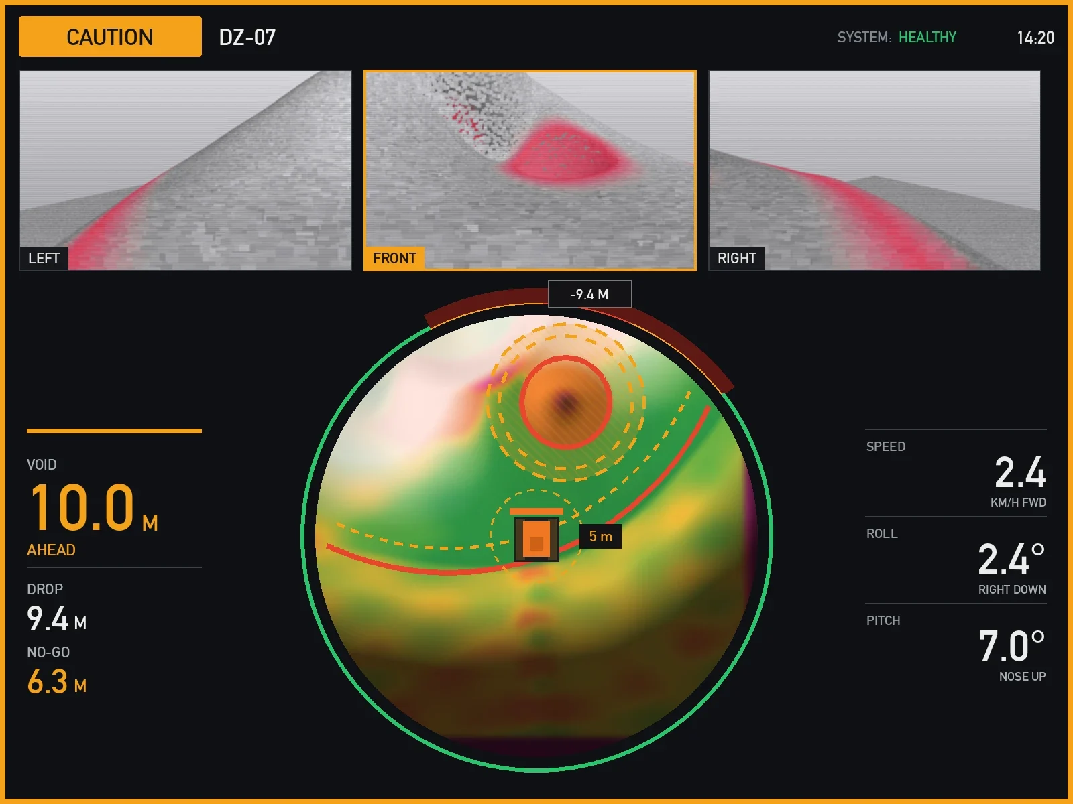Click the LEFT camera label tab
Screen dimensions: 1073x804
(44, 258)
